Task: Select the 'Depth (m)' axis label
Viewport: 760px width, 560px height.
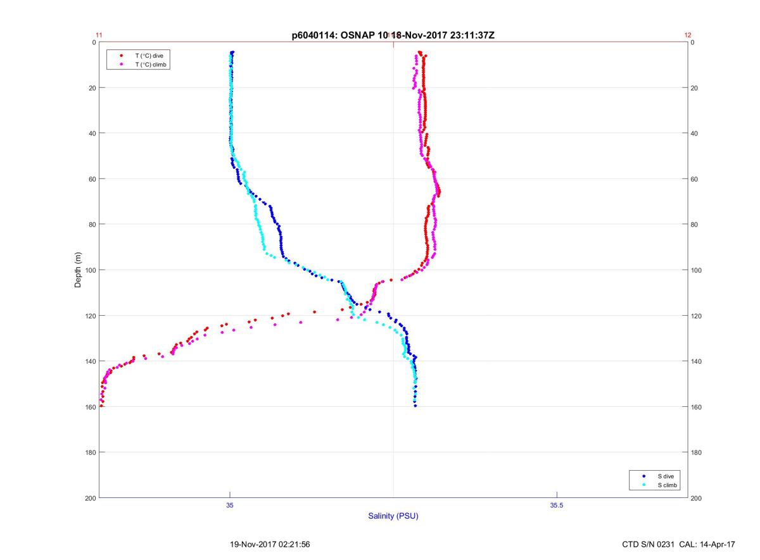Action: (x=79, y=270)
